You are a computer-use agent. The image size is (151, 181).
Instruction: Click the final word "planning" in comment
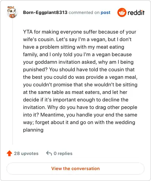(x=33, y=130)
